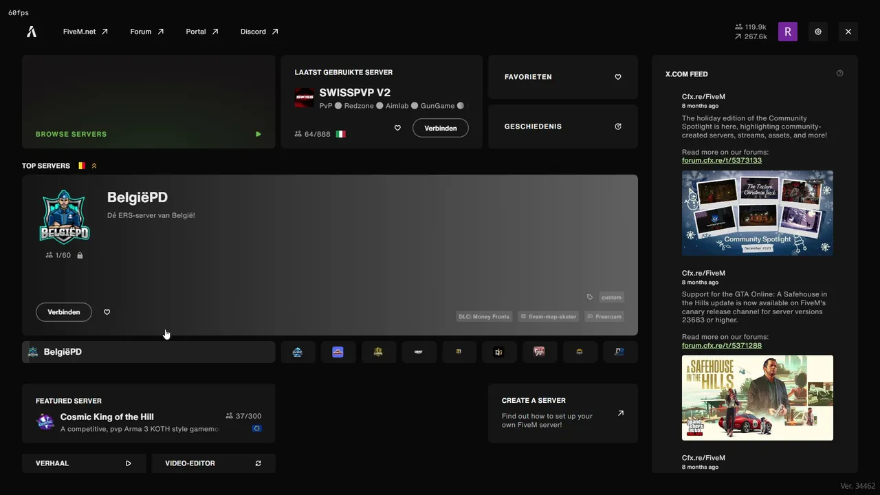Connect to SWISSPVP V2 via Verbinden
Screen dimensions: 880x495
coord(441,128)
